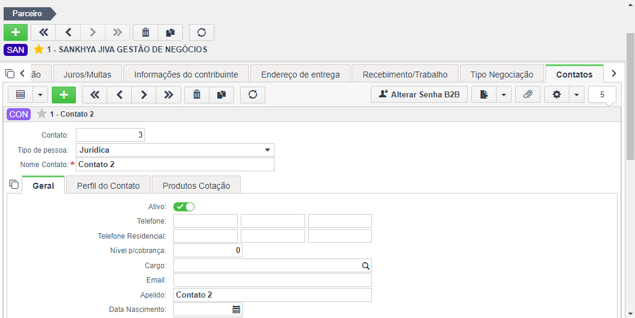Image resolution: width=635 pixels, height=318 pixels.
Task: Go to first contact record
Action: tap(94, 94)
